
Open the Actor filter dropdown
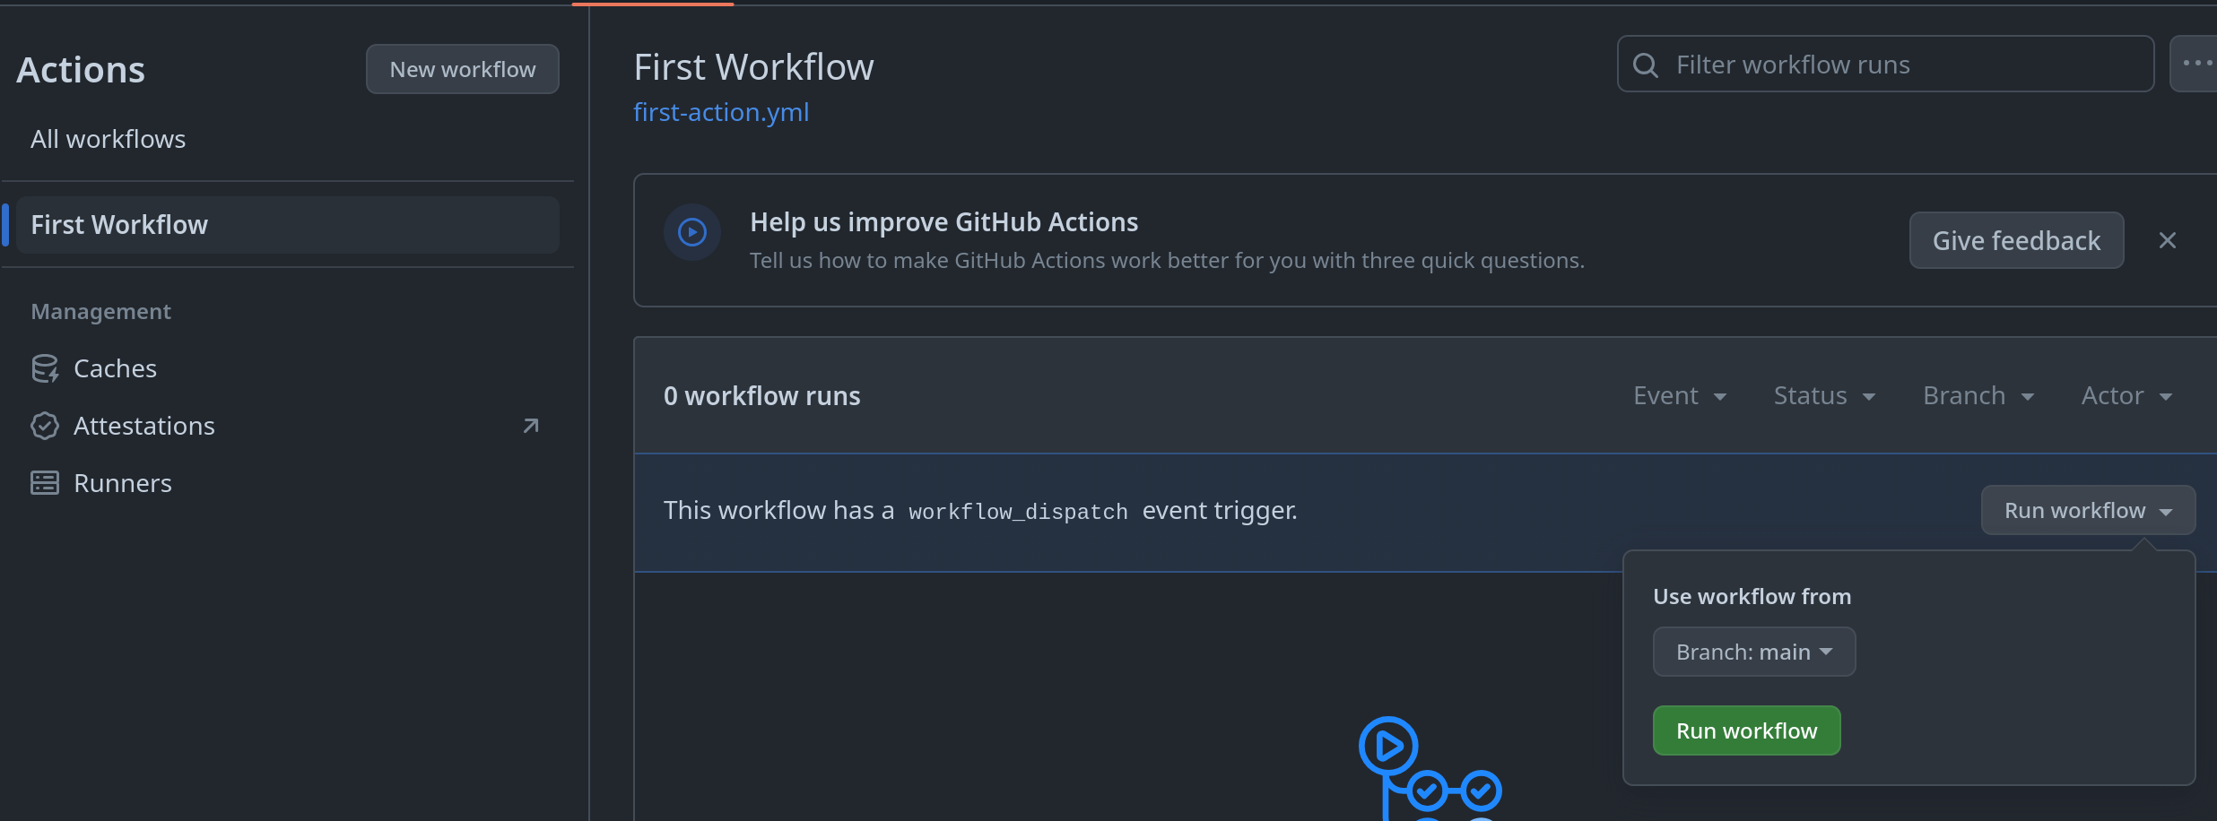click(x=2126, y=396)
